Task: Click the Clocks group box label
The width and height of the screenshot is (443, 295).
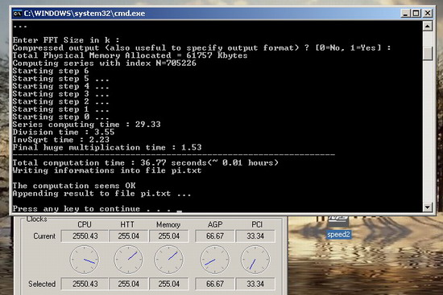Action: click(36, 219)
